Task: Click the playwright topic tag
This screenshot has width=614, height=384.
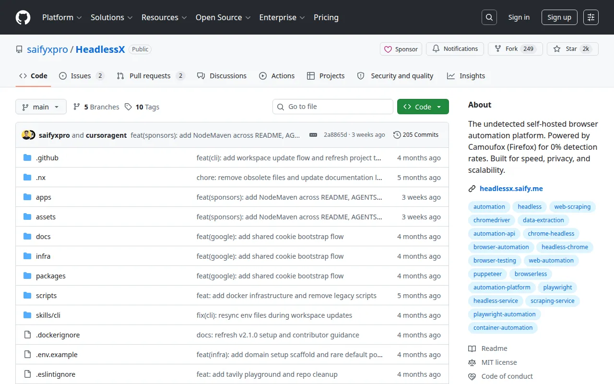Action: (557, 288)
